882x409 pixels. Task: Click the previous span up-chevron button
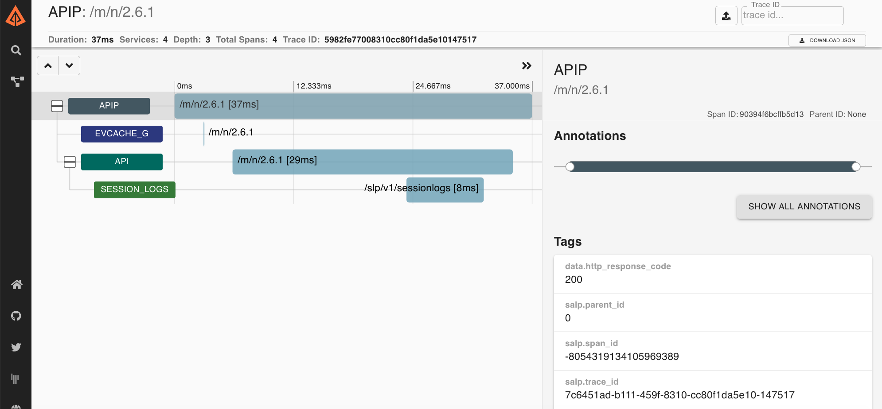(48, 66)
